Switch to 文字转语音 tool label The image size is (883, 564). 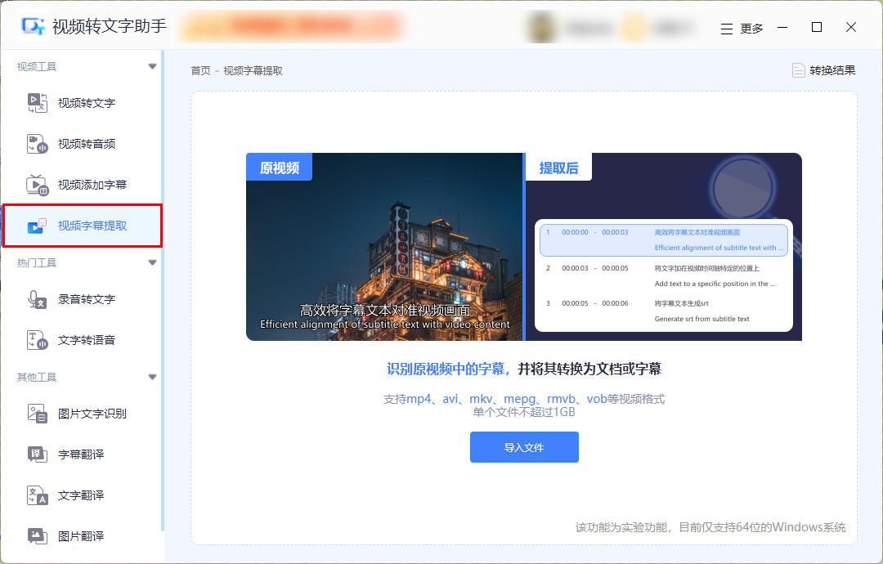[x=87, y=340]
